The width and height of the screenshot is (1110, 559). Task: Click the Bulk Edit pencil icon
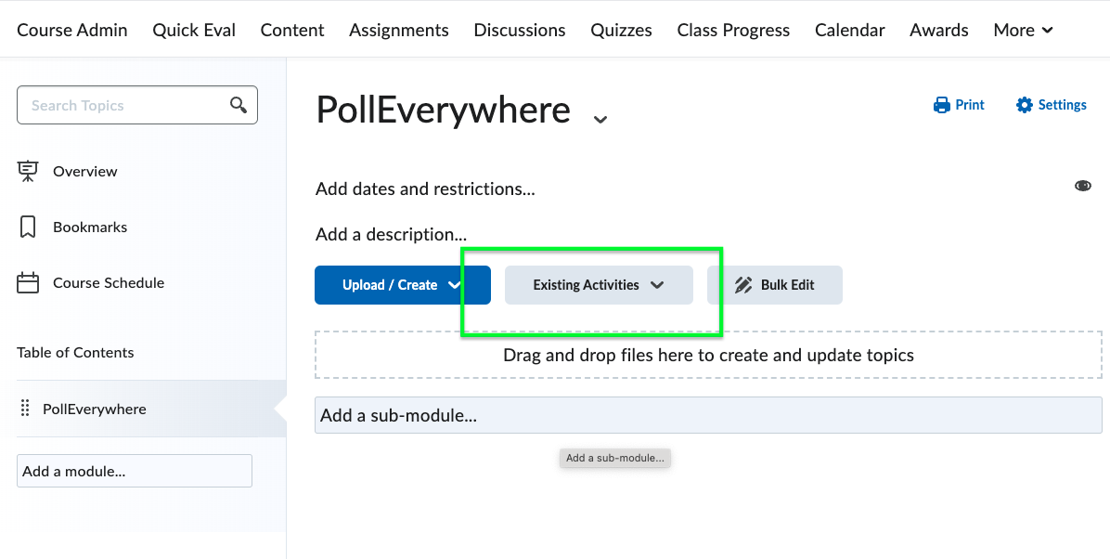point(743,285)
